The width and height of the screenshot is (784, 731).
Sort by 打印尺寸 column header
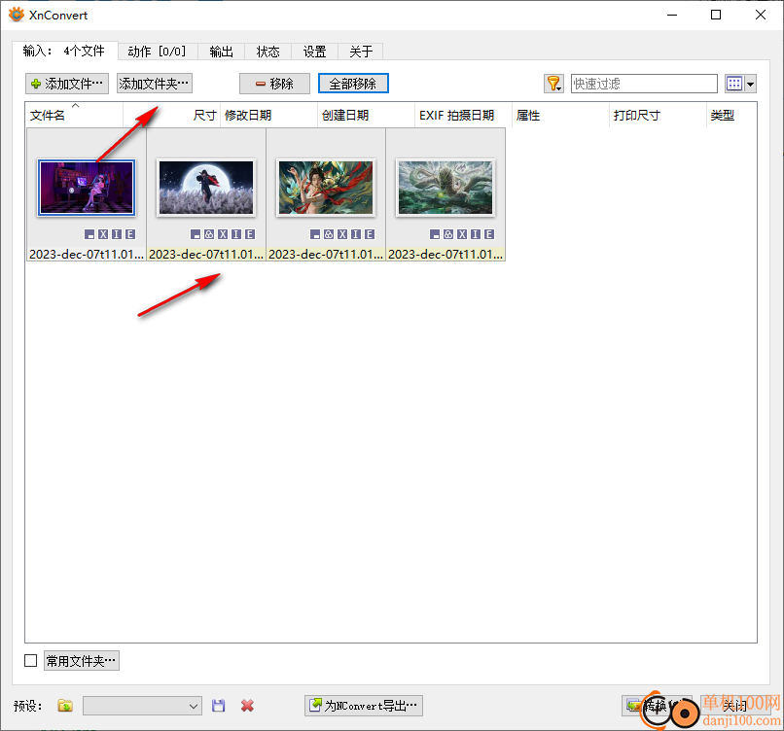pyautogui.click(x=658, y=115)
